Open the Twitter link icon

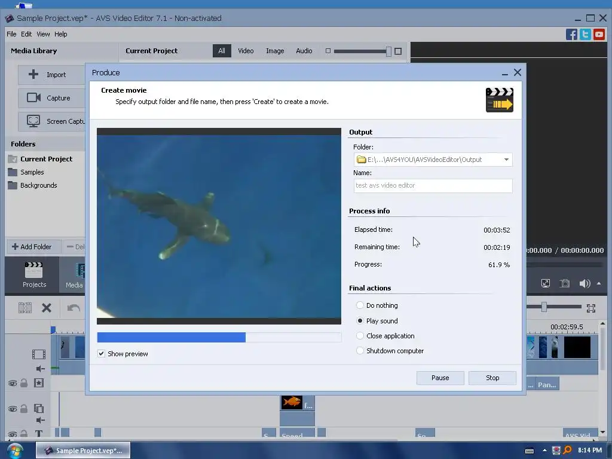pos(585,34)
